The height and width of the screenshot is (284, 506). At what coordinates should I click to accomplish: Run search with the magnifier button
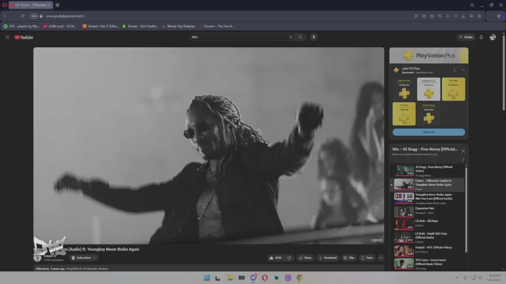tap(300, 37)
